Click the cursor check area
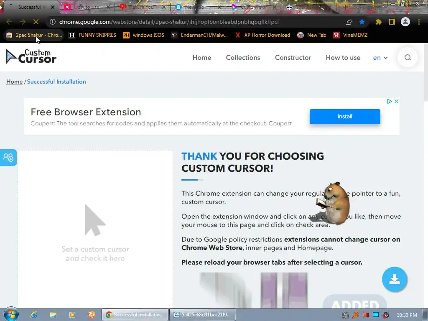This screenshot has height=321, width=428. [95, 229]
